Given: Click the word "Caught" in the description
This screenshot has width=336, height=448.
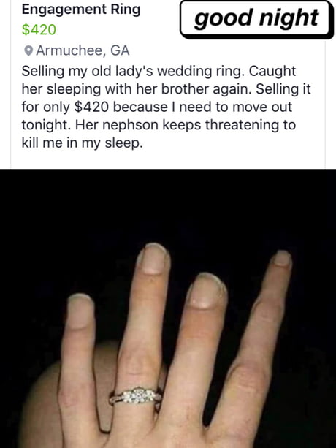Looking at the screenshot, I should [x=272, y=71].
